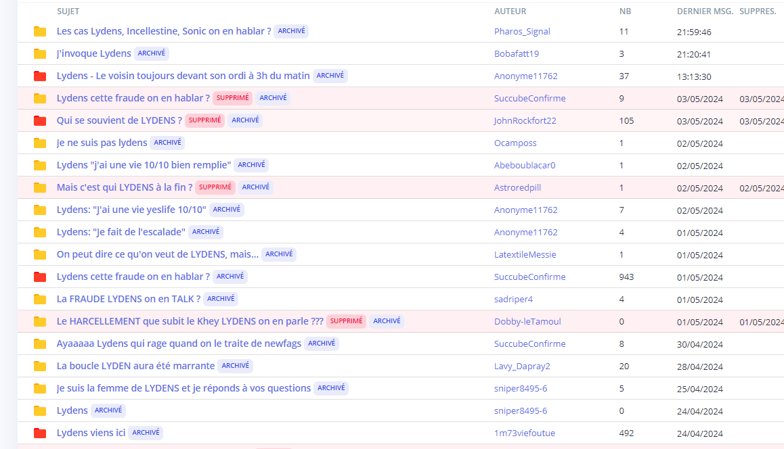The image size is (784, 449).
Task: View author profile Astroredpill
Action: tap(517, 188)
